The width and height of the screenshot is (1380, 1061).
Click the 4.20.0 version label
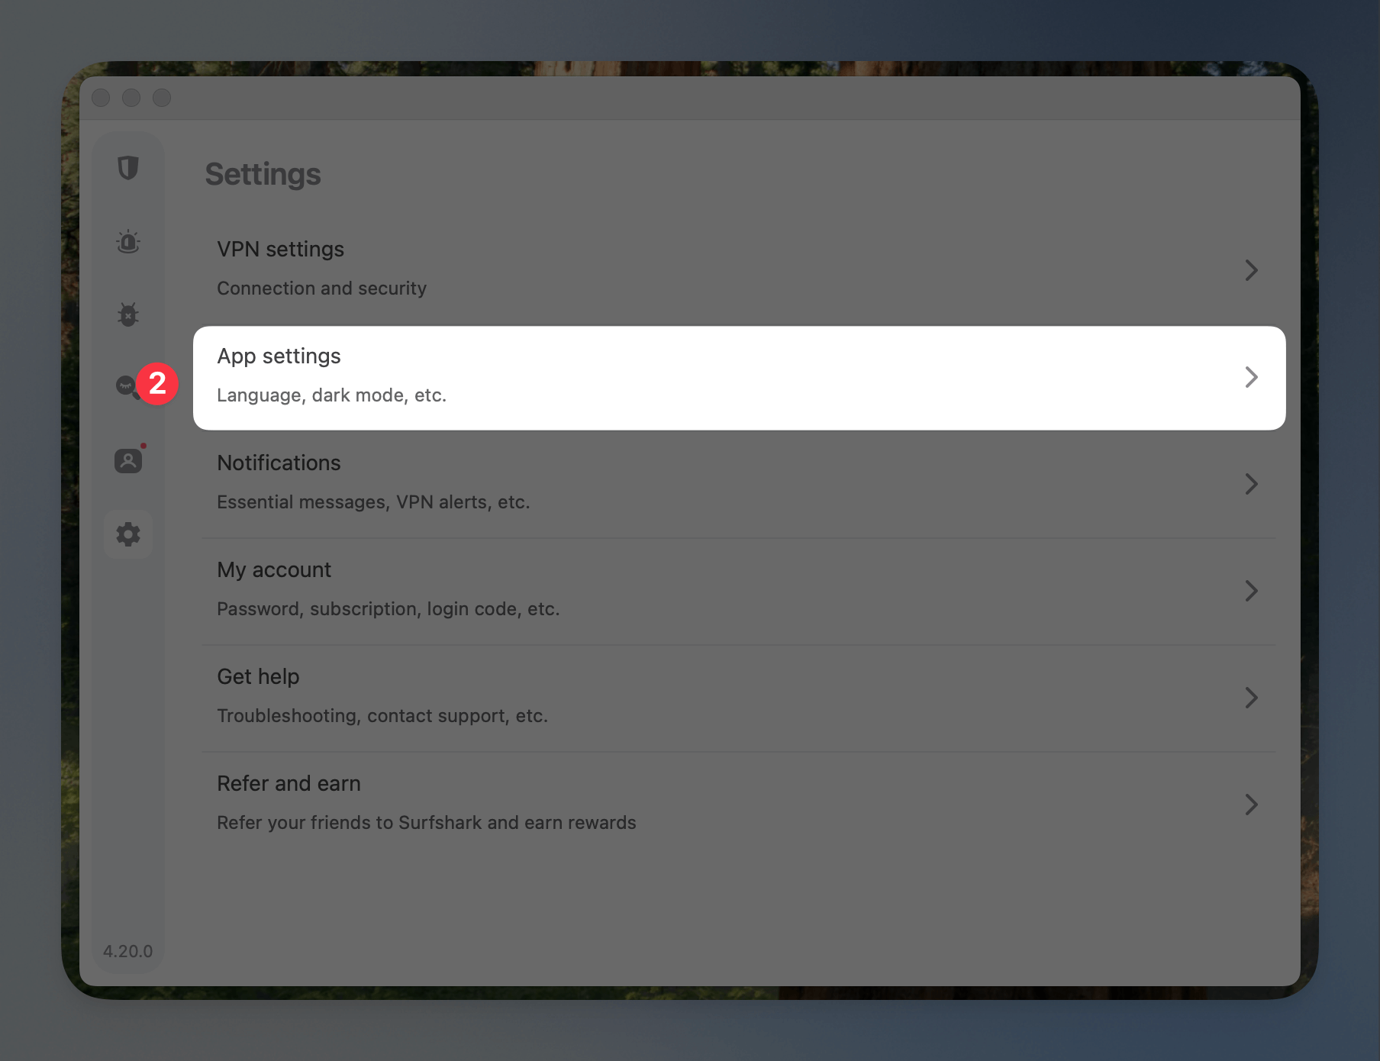pyautogui.click(x=127, y=951)
